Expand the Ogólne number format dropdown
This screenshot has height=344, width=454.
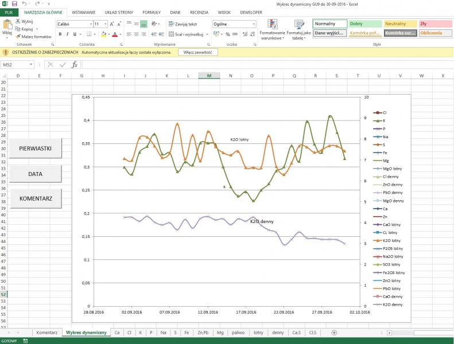(254, 24)
